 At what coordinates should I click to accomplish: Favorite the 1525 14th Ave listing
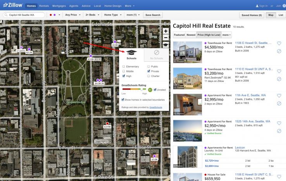pyautogui.click(x=279, y=123)
